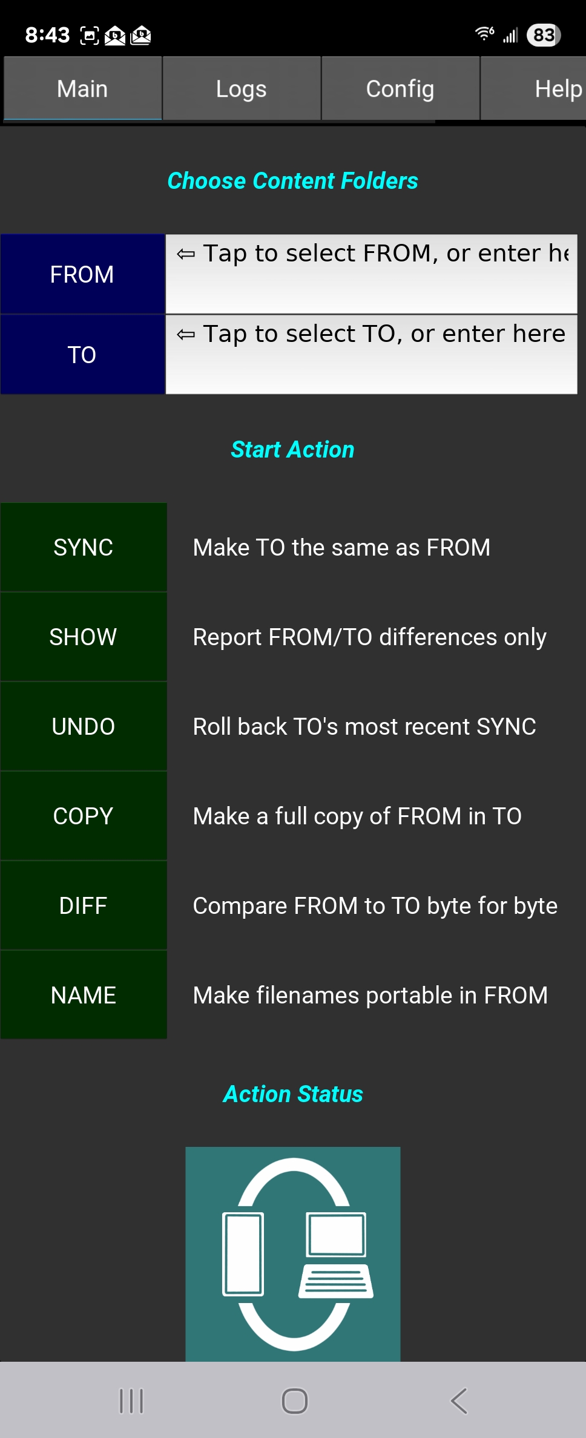Tap the Wi-Fi status icon
Image resolution: width=586 pixels, height=1438 pixels.
click(484, 34)
